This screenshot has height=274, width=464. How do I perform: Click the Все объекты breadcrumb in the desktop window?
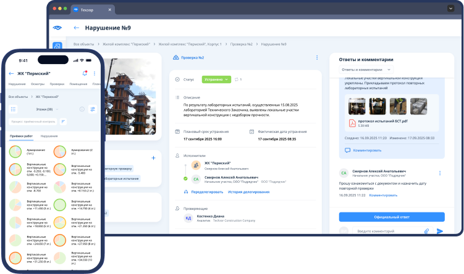tap(84, 44)
